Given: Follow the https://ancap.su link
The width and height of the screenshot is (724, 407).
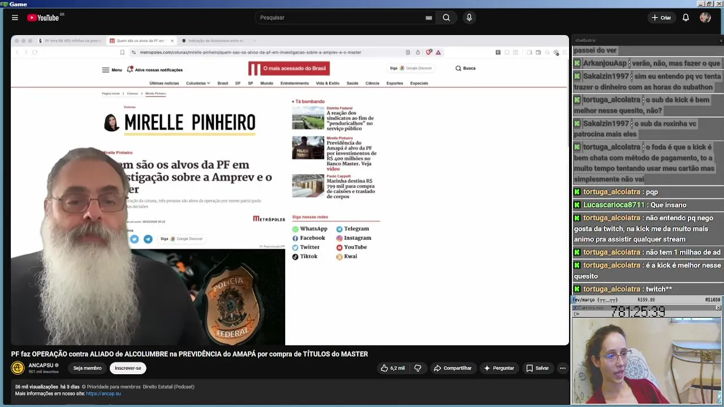Looking at the screenshot, I should point(104,393).
